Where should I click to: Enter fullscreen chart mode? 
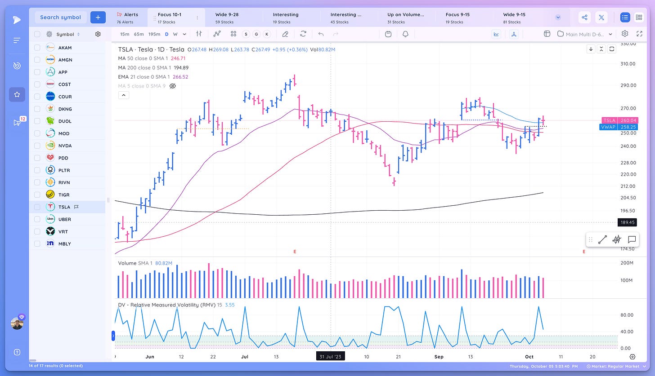tap(639, 34)
